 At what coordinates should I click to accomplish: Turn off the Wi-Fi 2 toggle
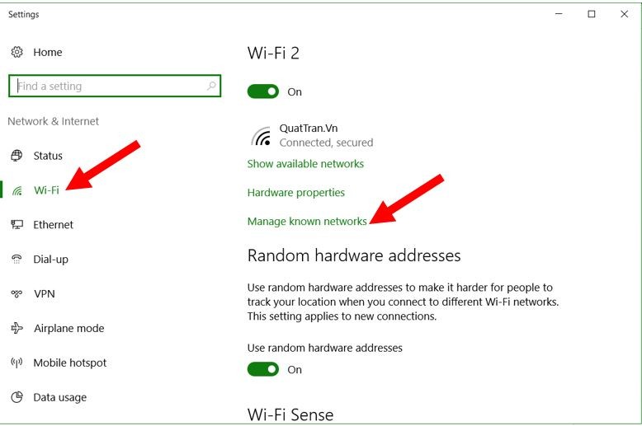coord(263,91)
